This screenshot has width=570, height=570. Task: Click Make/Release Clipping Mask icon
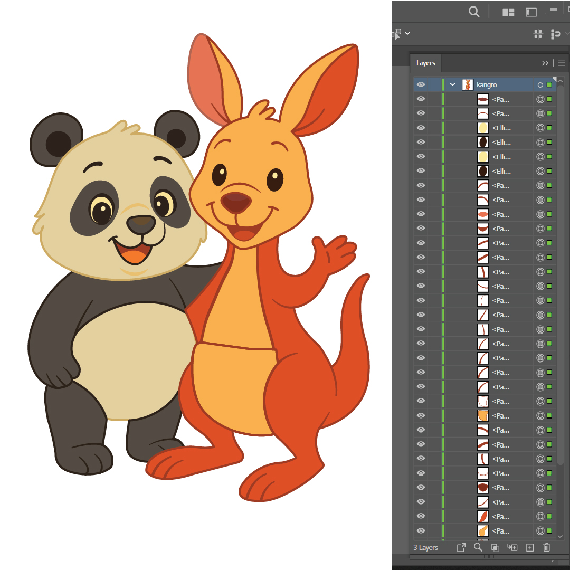click(x=495, y=547)
